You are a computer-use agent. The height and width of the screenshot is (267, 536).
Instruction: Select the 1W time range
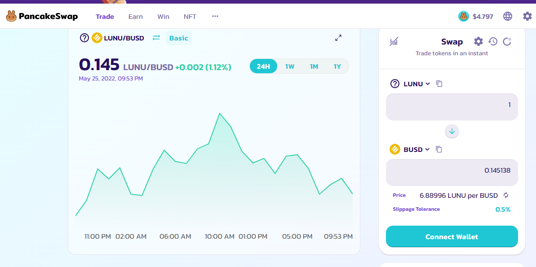(x=290, y=67)
